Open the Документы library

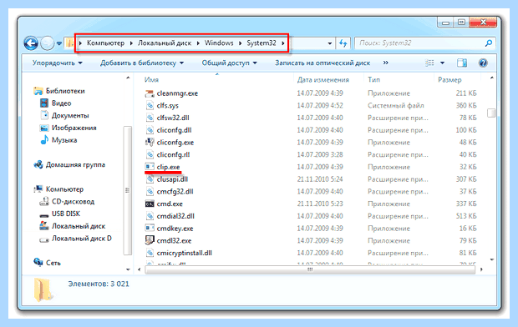pos(70,115)
